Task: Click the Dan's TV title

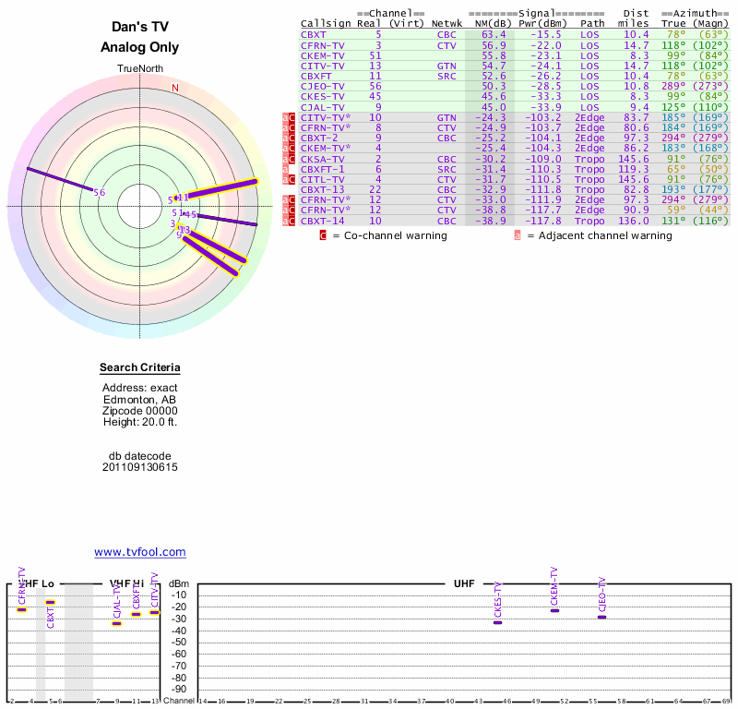Action: click(140, 28)
